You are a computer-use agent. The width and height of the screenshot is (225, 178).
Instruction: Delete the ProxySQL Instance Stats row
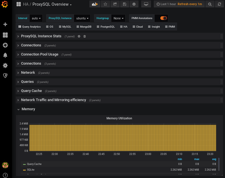tap(85, 36)
